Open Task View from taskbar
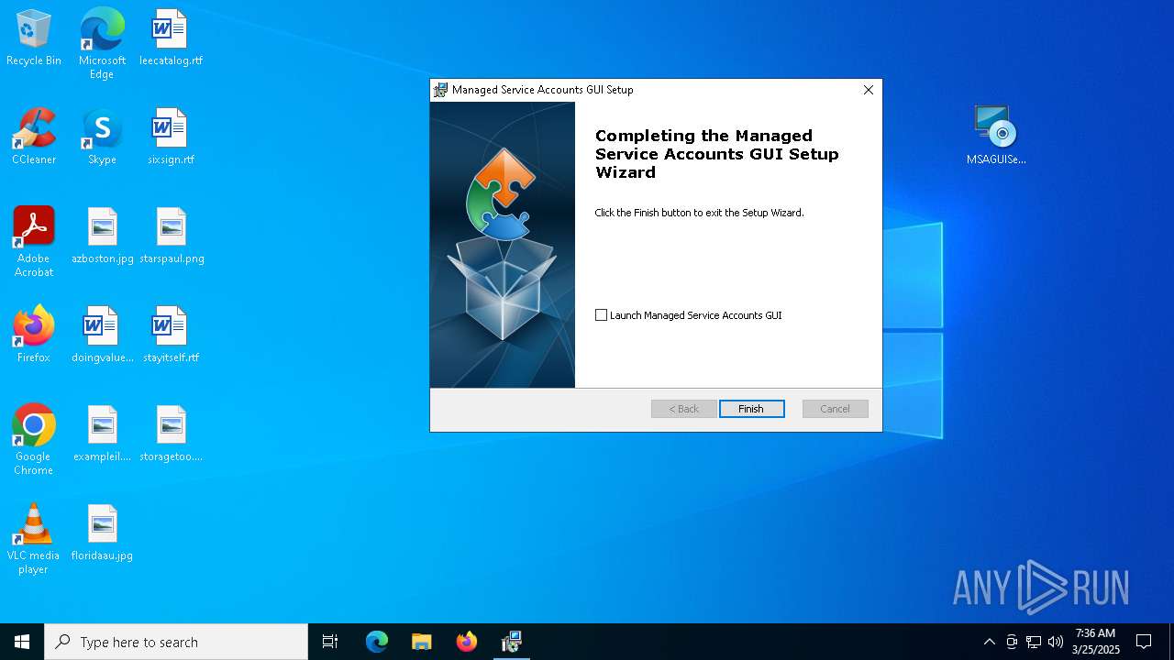Image resolution: width=1174 pixels, height=660 pixels. coord(330,642)
